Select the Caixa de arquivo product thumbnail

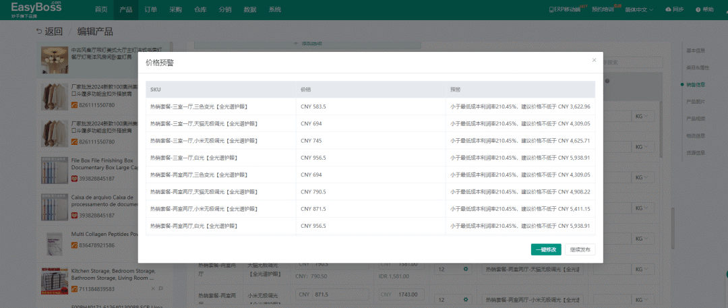55,207
